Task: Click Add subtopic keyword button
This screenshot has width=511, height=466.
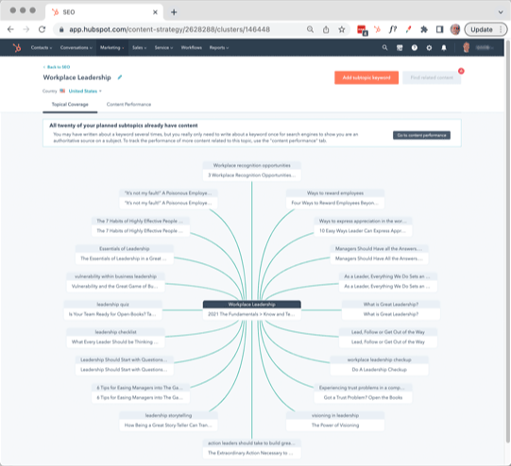Action: (366, 77)
